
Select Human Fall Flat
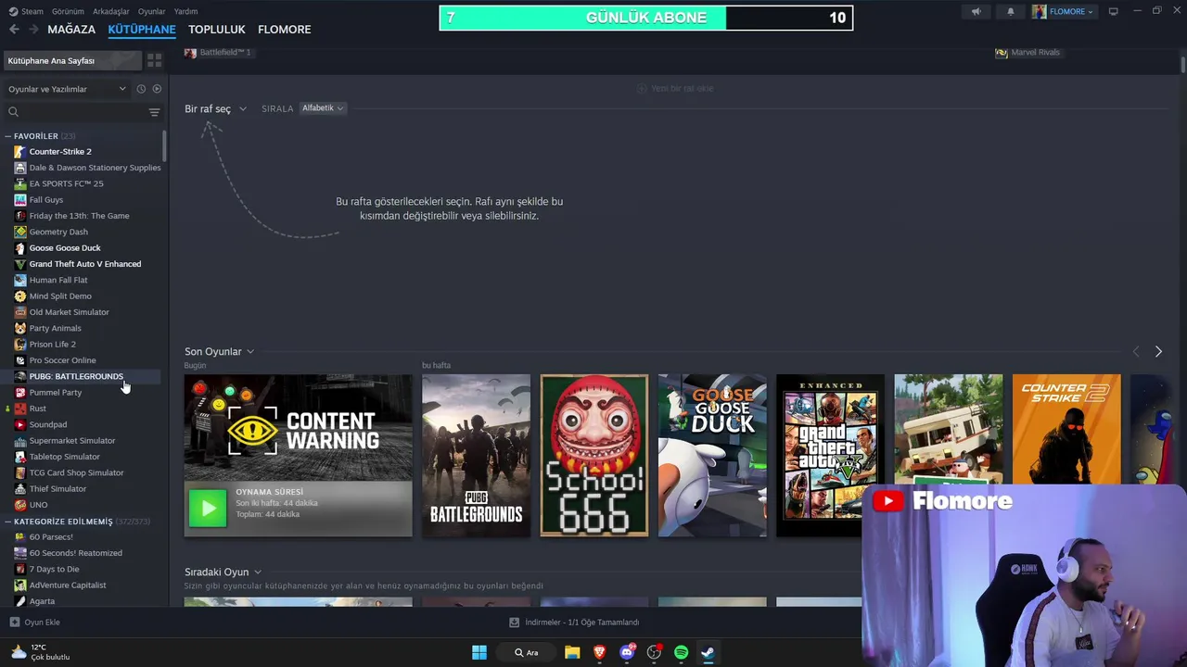[x=58, y=280]
